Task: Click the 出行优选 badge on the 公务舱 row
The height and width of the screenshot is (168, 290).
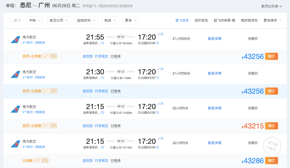Action: (x=41, y=160)
